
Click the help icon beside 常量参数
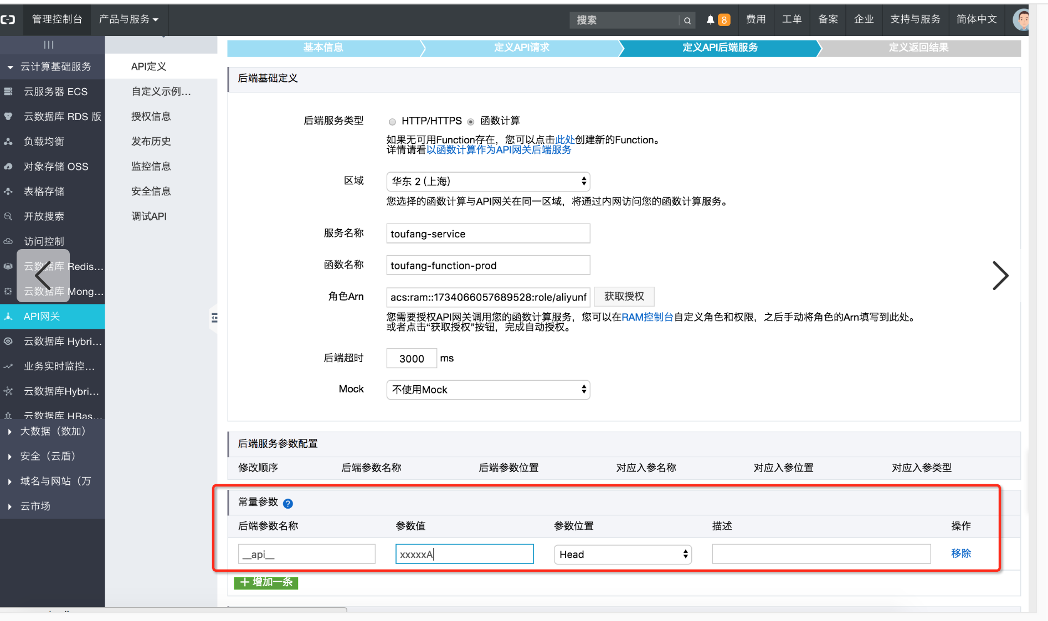pyautogui.click(x=287, y=504)
